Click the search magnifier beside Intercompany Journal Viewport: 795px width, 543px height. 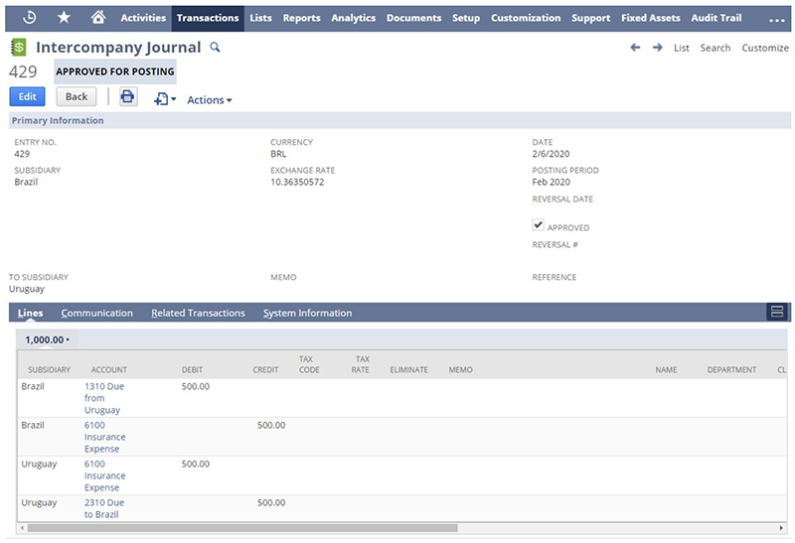click(216, 48)
